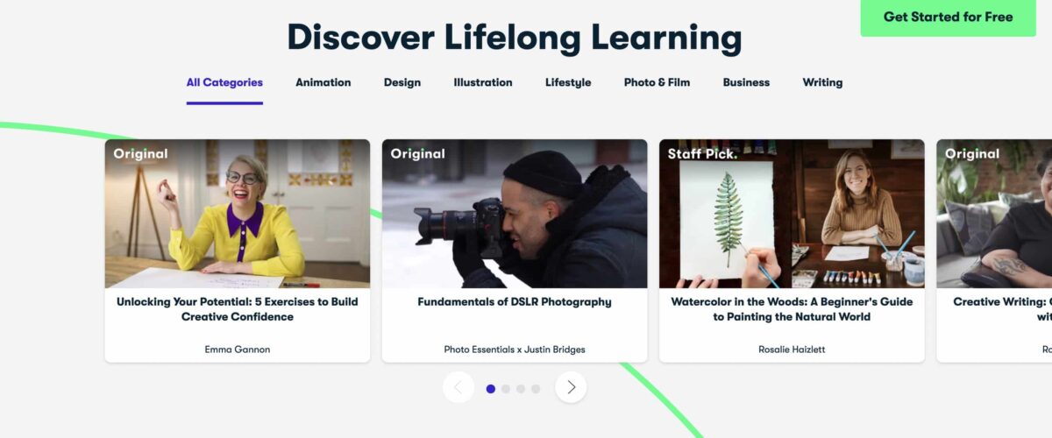This screenshot has width=1052, height=438.
Task: Click 'Original' badge on DSLR Photography card
Action: pyautogui.click(x=417, y=153)
